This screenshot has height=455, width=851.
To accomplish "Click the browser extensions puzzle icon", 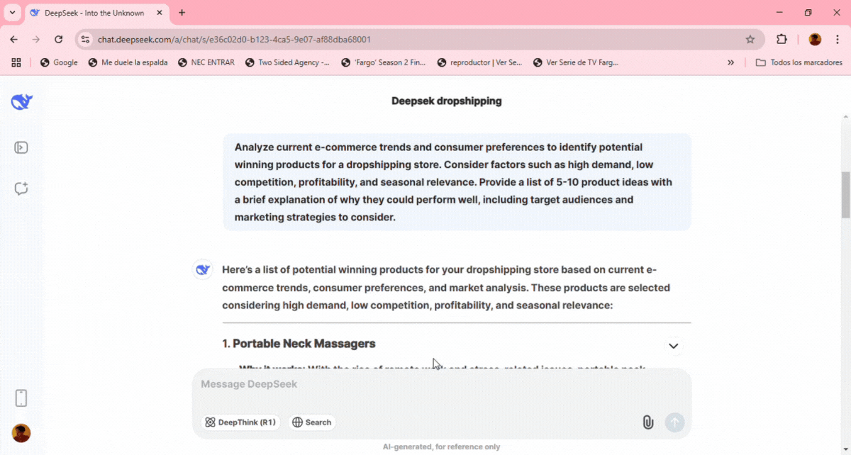I will pos(781,39).
